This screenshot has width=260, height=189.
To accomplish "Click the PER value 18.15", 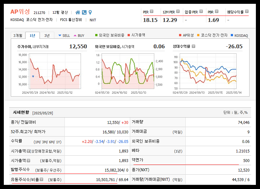I will pyautogui.click(x=150, y=20).
